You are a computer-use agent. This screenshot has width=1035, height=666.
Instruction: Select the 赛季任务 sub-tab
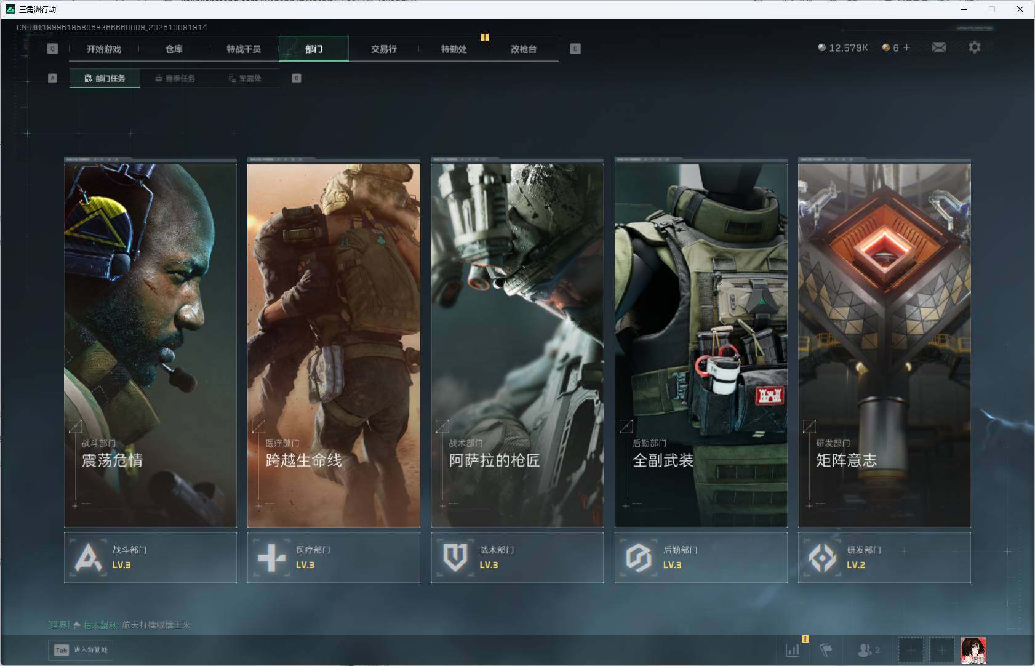(x=175, y=78)
